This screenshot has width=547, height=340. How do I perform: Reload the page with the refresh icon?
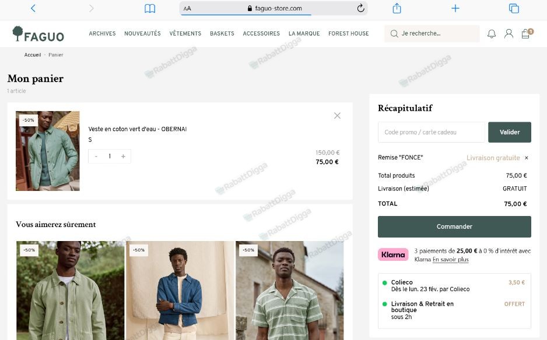click(360, 8)
